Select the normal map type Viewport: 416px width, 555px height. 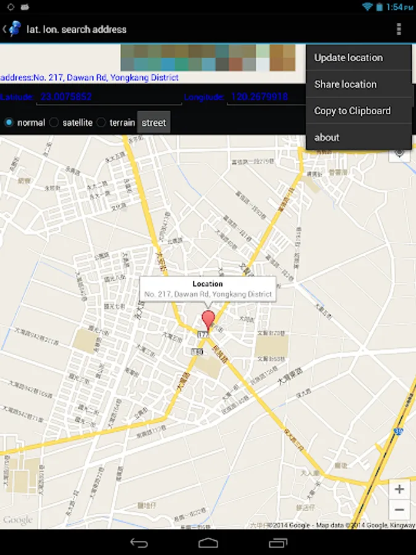[25, 123]
